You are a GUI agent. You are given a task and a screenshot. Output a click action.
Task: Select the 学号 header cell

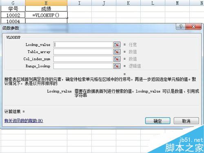click(x=13, y=9)
